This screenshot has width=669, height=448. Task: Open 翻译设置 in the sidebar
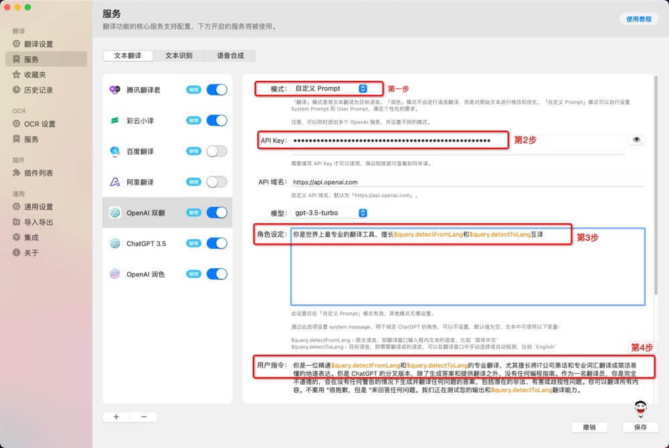click(x=46, y=44)
